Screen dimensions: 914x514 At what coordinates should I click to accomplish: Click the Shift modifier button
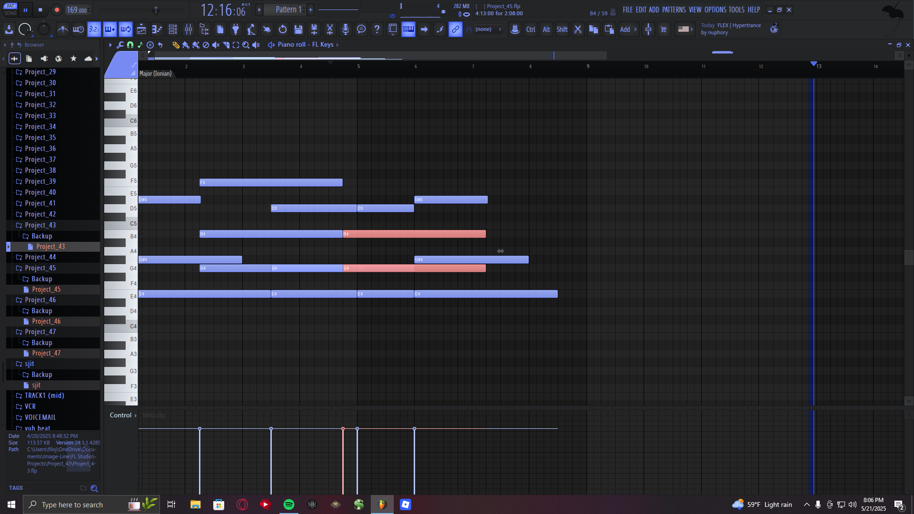coord(562,30)
